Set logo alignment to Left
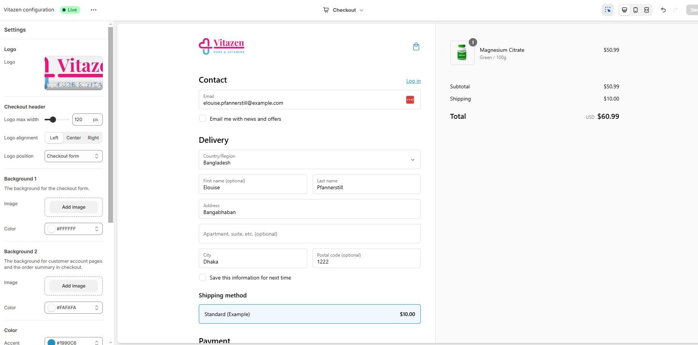This screenshot has height=345, width=698. [54, 138]
